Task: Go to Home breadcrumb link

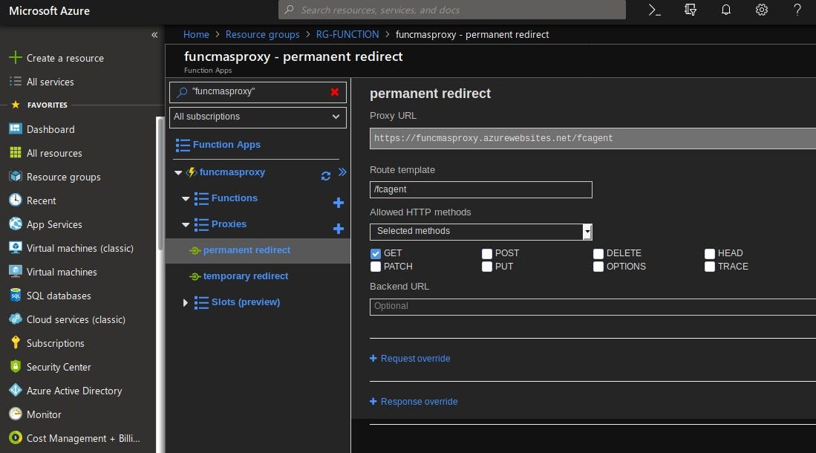Action: pyautogui.click(x=196, y=34)
